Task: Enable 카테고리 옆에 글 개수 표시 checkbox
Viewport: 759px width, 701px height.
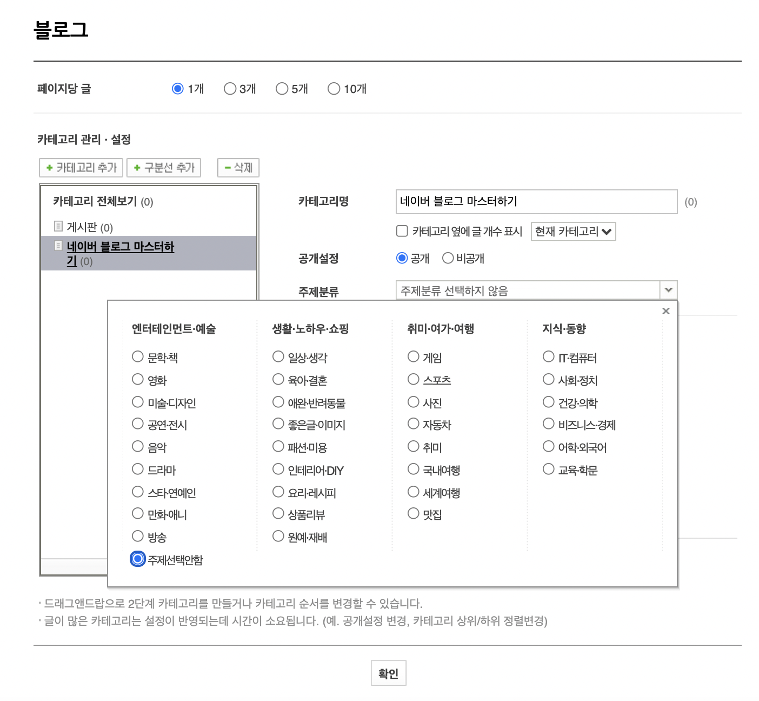Action: pyautogui.click(x=402, y=231)
